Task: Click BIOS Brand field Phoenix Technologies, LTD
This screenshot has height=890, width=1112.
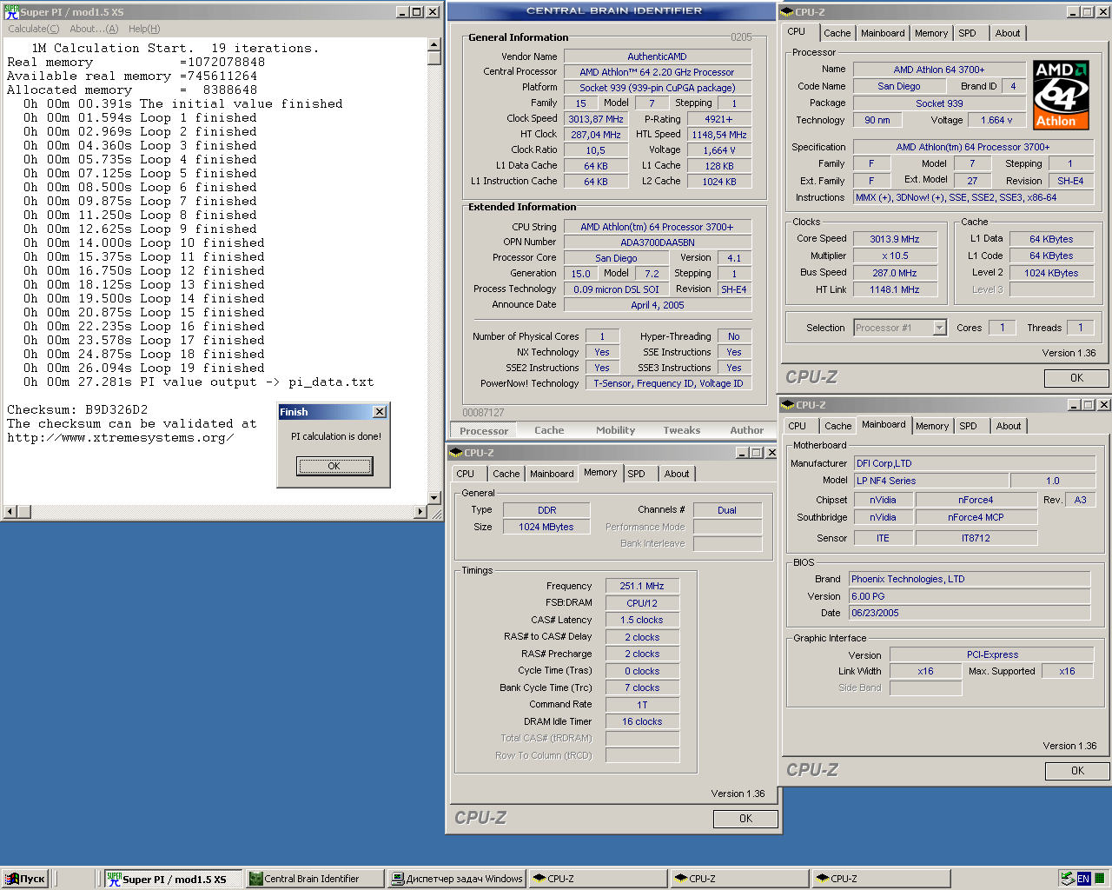Action: tap(970, 579)
